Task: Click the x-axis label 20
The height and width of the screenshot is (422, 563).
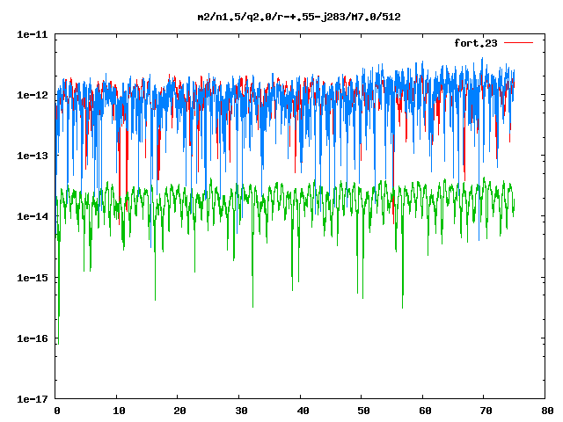Action: coord(179,411)
